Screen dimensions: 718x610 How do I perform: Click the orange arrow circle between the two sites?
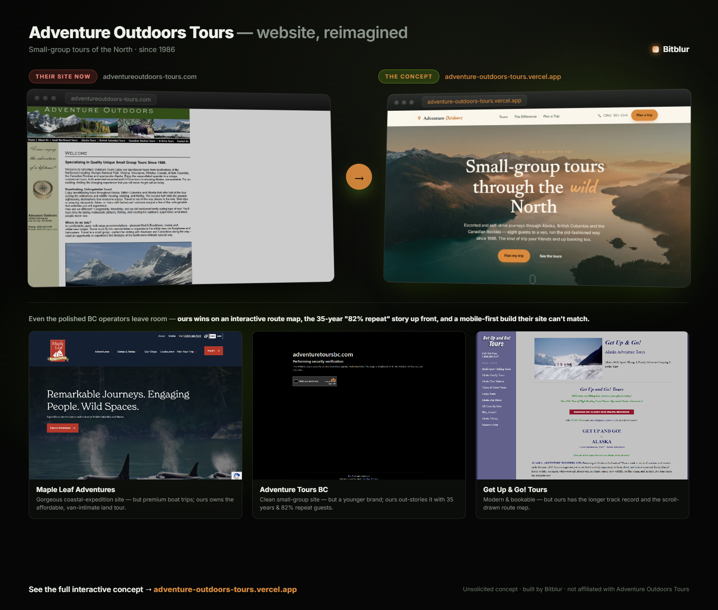pyautogui.click(x=359, y=177)
